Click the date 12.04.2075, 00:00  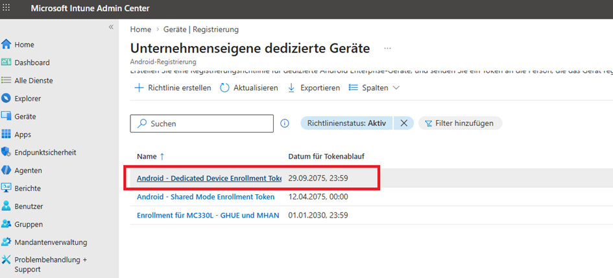coord(319,197)
